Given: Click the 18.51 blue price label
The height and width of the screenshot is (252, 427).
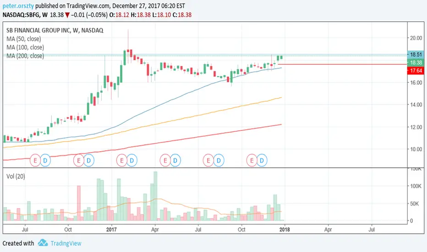Looking at the screenshot, I should click(416, 55).
